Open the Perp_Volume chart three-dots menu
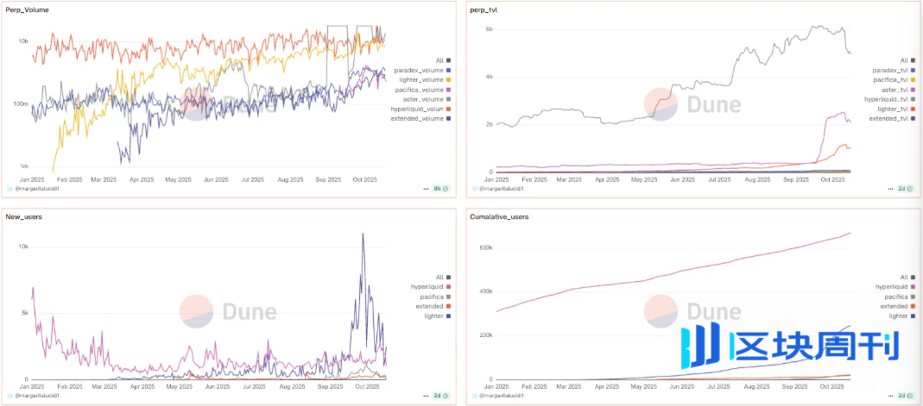The height and width of the screenshot is (406, 923). pos(427,187)
